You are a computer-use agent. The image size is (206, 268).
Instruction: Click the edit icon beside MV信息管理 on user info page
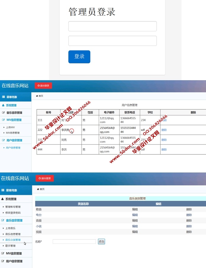tap(3, 120)
